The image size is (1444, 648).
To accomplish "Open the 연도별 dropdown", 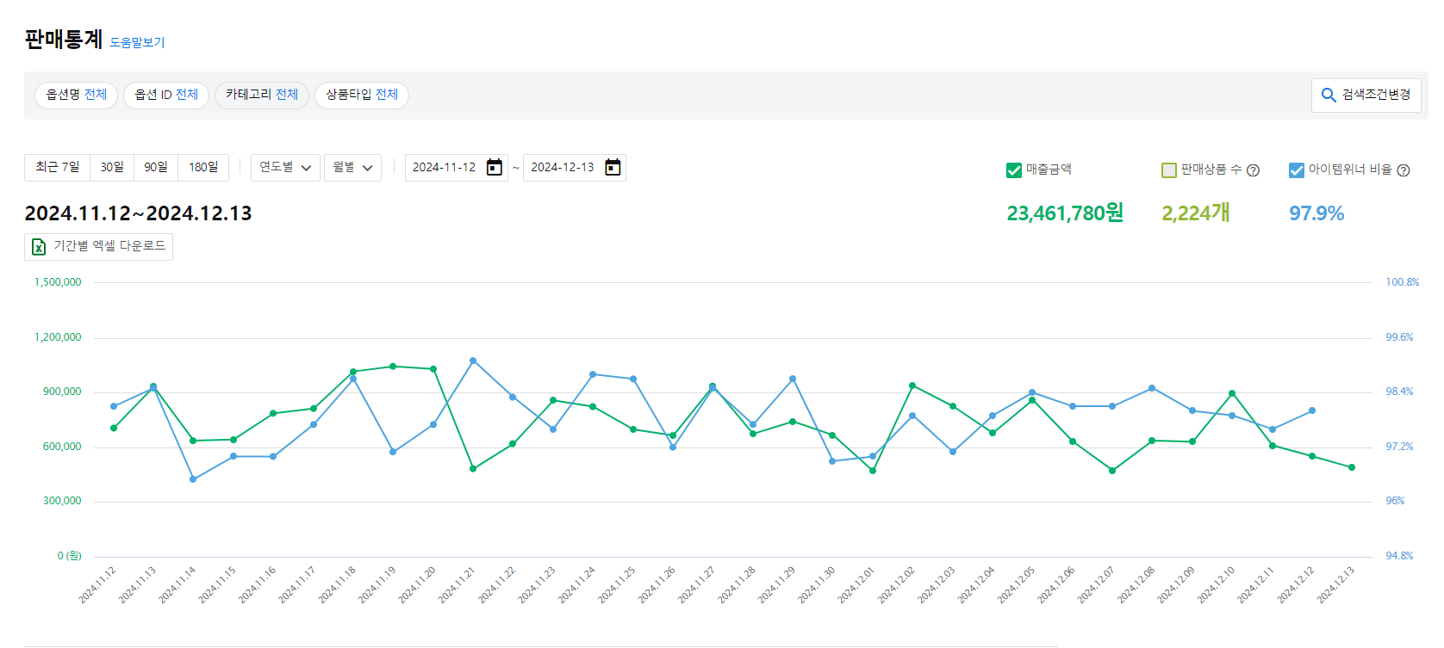I will (x=285, y=168).
